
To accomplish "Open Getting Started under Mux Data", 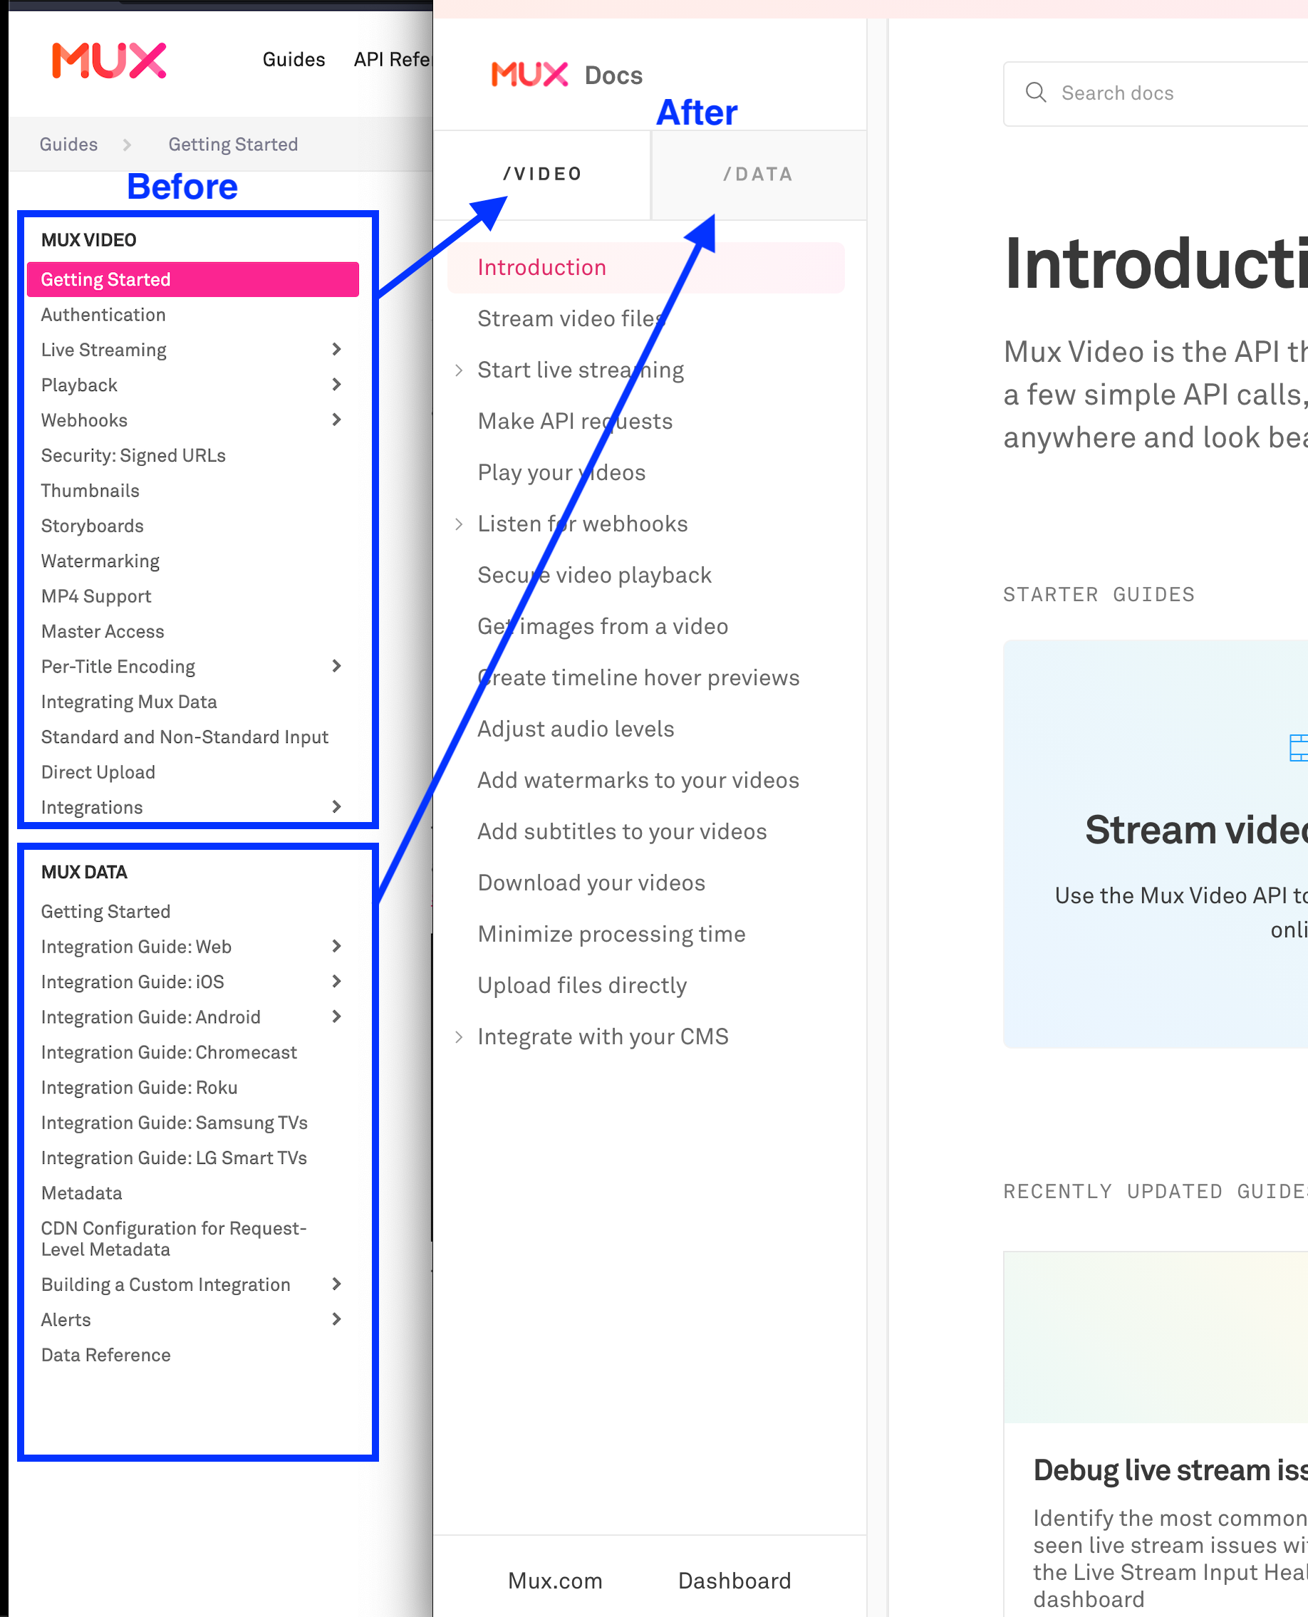I will [105, 912].
